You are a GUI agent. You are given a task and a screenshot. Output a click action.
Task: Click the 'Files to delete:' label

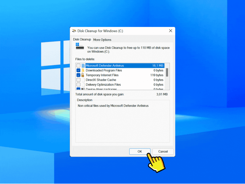(x=85, y=59)
